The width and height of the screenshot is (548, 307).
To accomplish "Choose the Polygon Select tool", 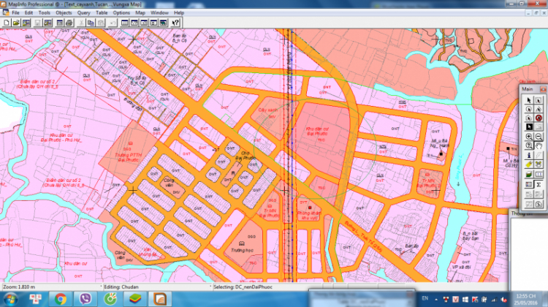I will [539, 109].
